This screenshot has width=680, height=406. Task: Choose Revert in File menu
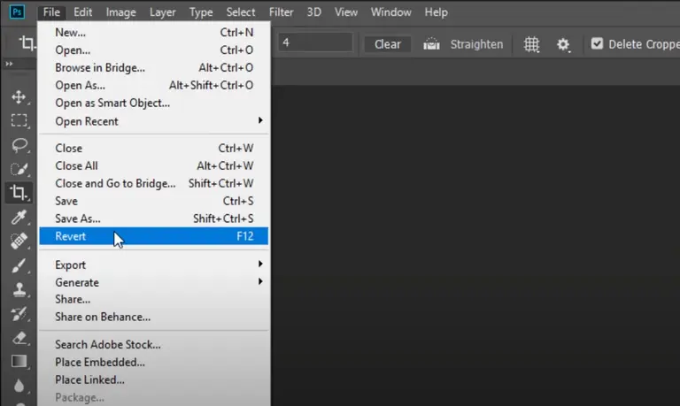tap(153, 236)
